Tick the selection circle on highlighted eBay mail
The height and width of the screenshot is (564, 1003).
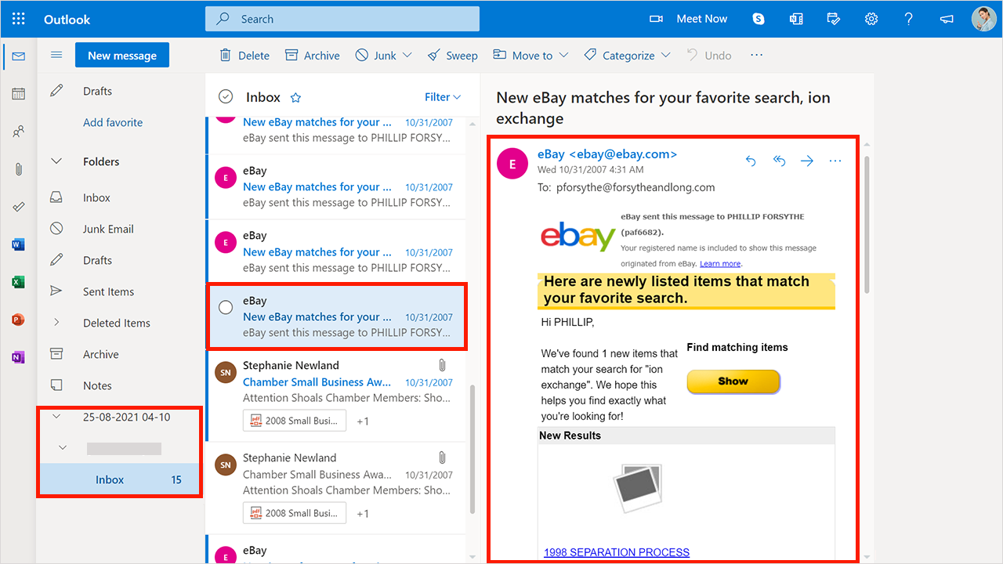(226, 308)
